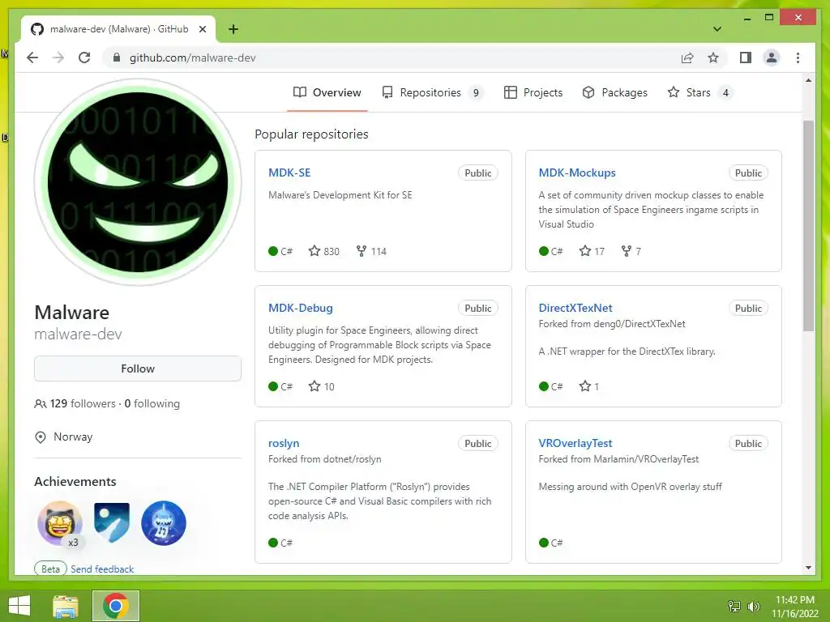This screenshot has height=622, width=830.
Task: Click the scrollbar down arrow
Action: pyautogui.click(x=808, y=568)
